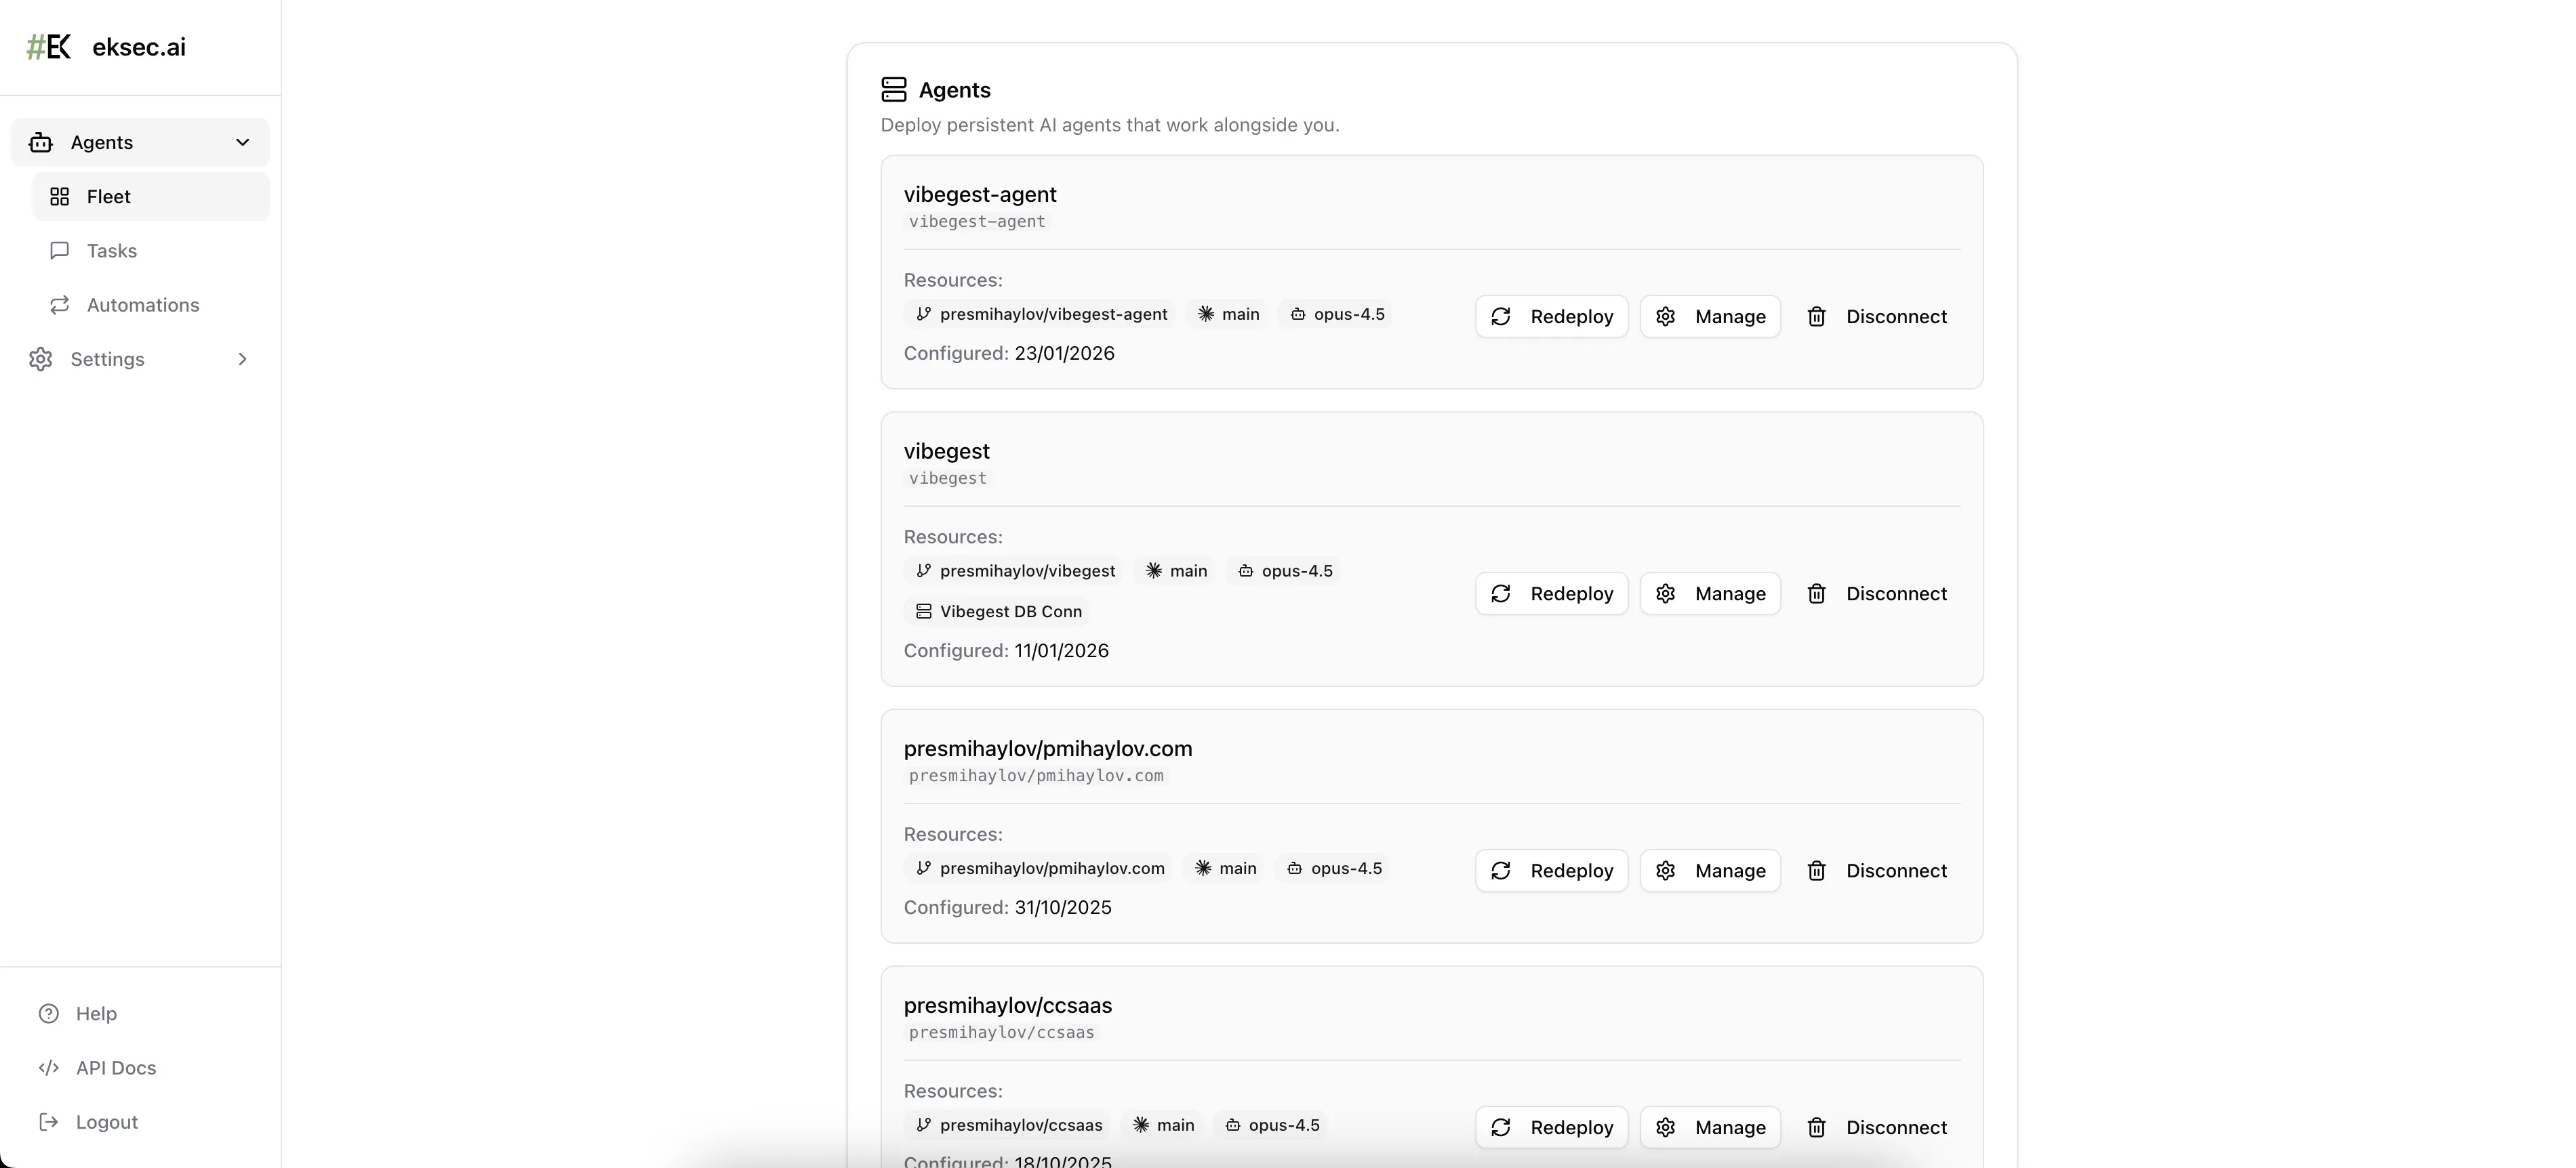Redeploy the vibegest-agent agent
This screenshot has width=2576, height=1168.
pos(1551,317)
